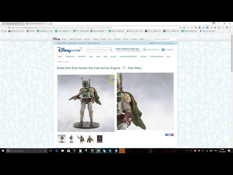Image resolution: width=233 pixels, height=175 pixels.
Task: Open Microsoft Edge from the taskbar
Action: click(x=57, y=151)
